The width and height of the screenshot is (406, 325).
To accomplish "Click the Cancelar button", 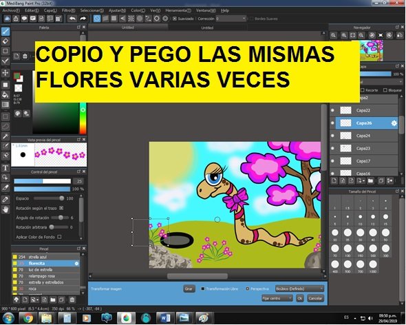I will (x=315, y=298).
